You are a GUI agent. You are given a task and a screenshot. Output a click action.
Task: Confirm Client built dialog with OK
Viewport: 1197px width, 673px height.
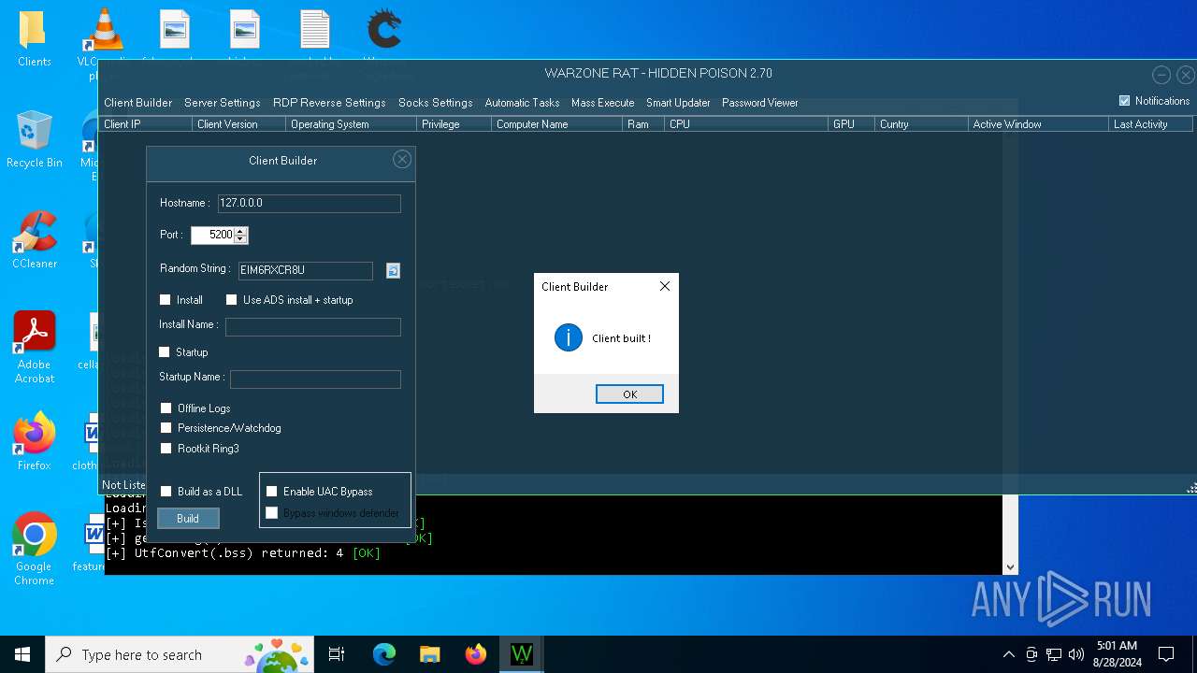(629, 394)
